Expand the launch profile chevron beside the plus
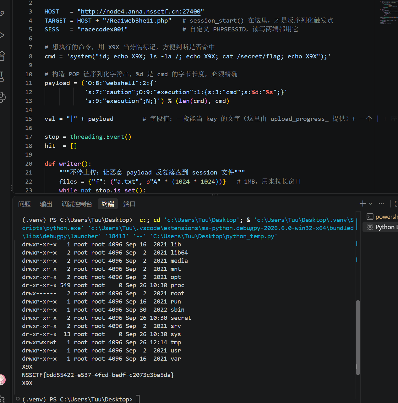Viewport: 398px width, 403px height. pos(371,204)
